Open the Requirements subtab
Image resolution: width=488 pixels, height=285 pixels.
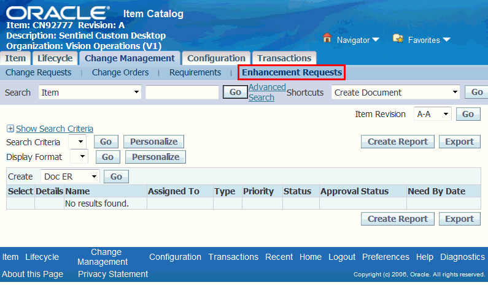pyautogui.click(x=195, y=72)
